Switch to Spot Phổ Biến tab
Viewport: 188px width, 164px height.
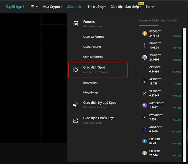click(169, 21)
